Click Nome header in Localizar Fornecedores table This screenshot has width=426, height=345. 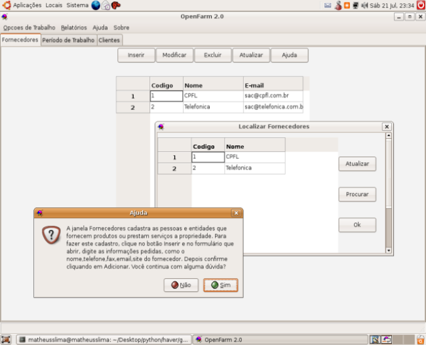(255, 146)
